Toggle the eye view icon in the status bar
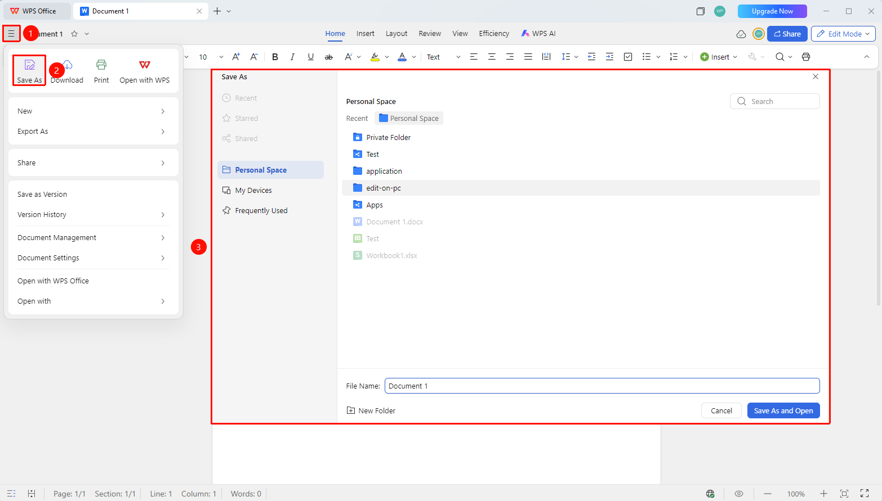 [739, 494]
